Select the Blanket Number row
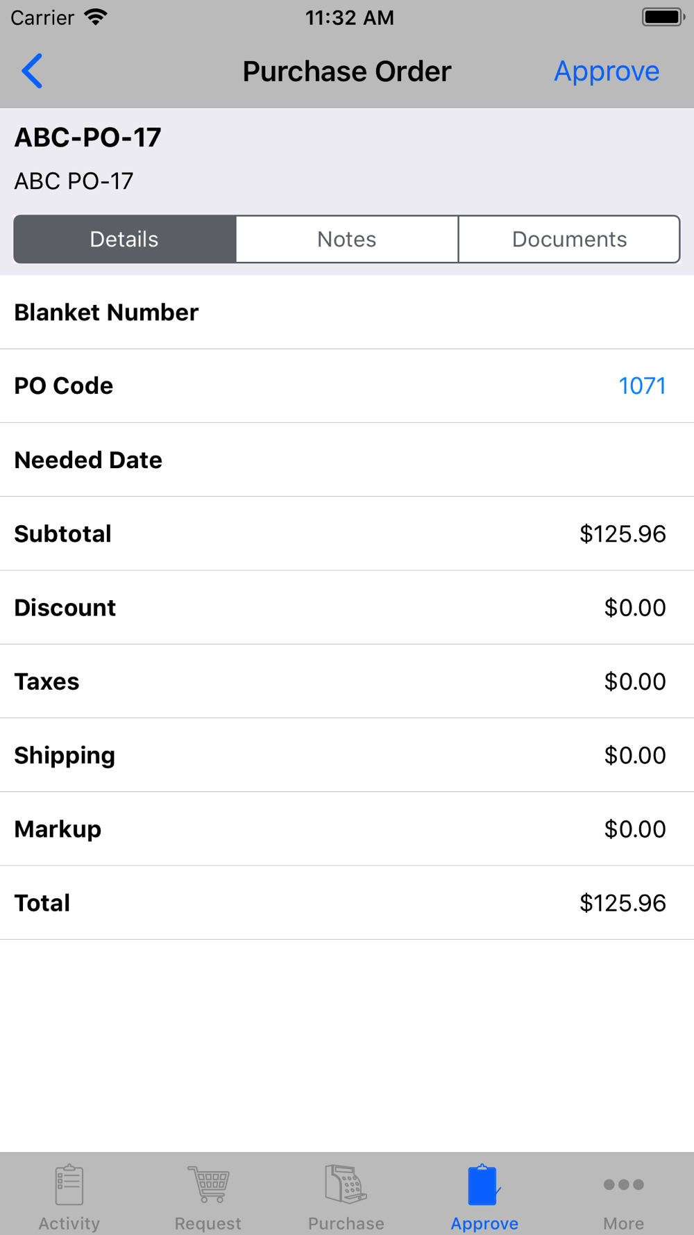 point(347,313)
